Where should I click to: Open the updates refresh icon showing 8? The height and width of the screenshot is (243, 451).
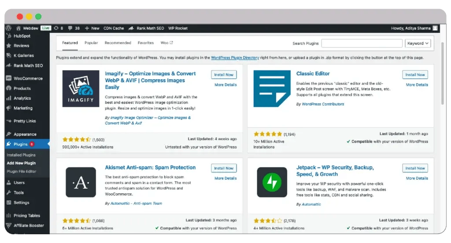(56, 28)
